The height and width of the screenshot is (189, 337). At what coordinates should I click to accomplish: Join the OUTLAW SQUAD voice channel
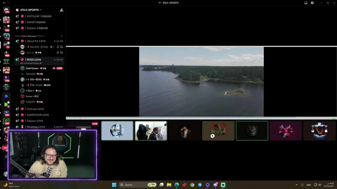coord(39,16)
